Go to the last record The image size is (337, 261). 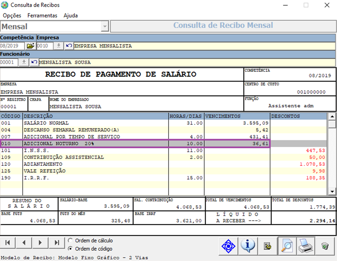57,243
